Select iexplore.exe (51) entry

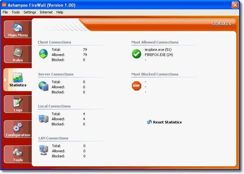click(x=158, y=49)
